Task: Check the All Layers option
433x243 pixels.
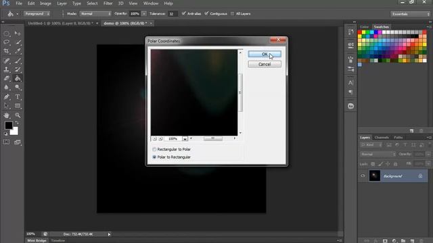Action: point(232,13)
